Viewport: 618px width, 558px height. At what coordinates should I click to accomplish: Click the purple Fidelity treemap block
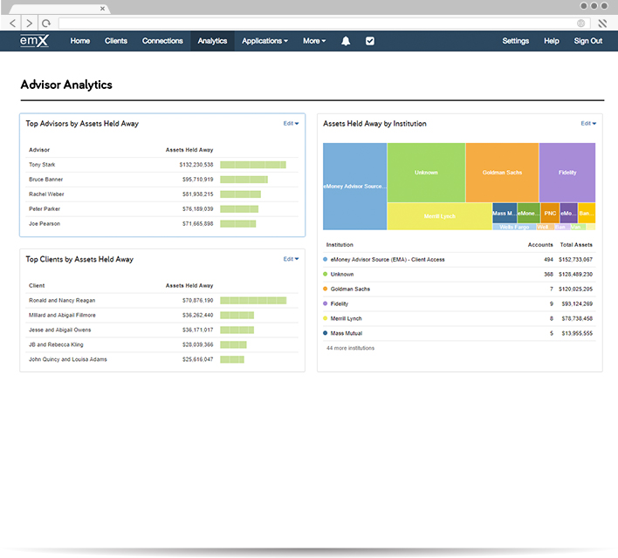(567, 173)
